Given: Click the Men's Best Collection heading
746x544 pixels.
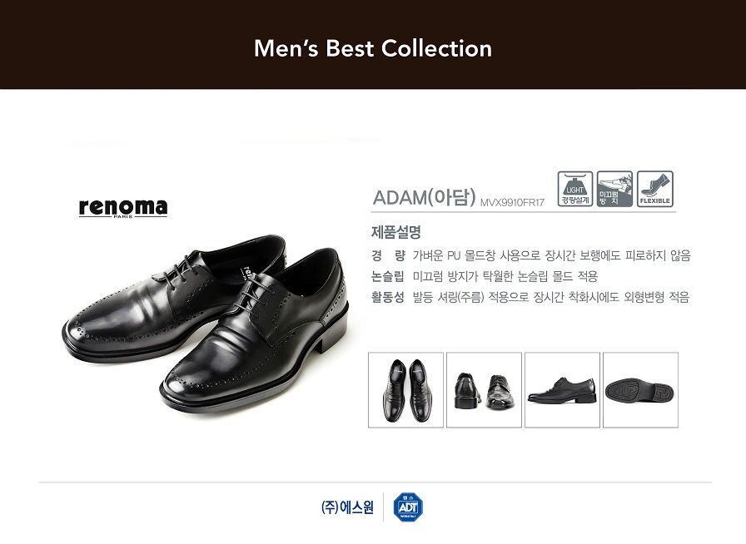Looking at the screenshot, I should point(373,48).
